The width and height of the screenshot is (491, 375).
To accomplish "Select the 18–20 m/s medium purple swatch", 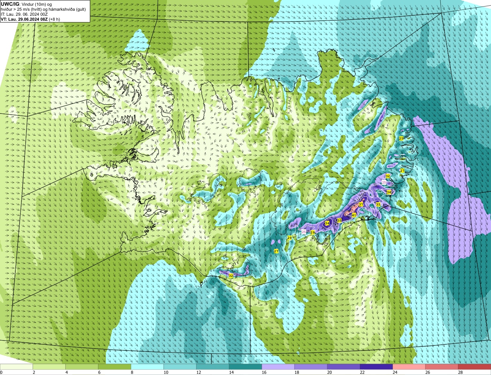I will coord(311,367).
